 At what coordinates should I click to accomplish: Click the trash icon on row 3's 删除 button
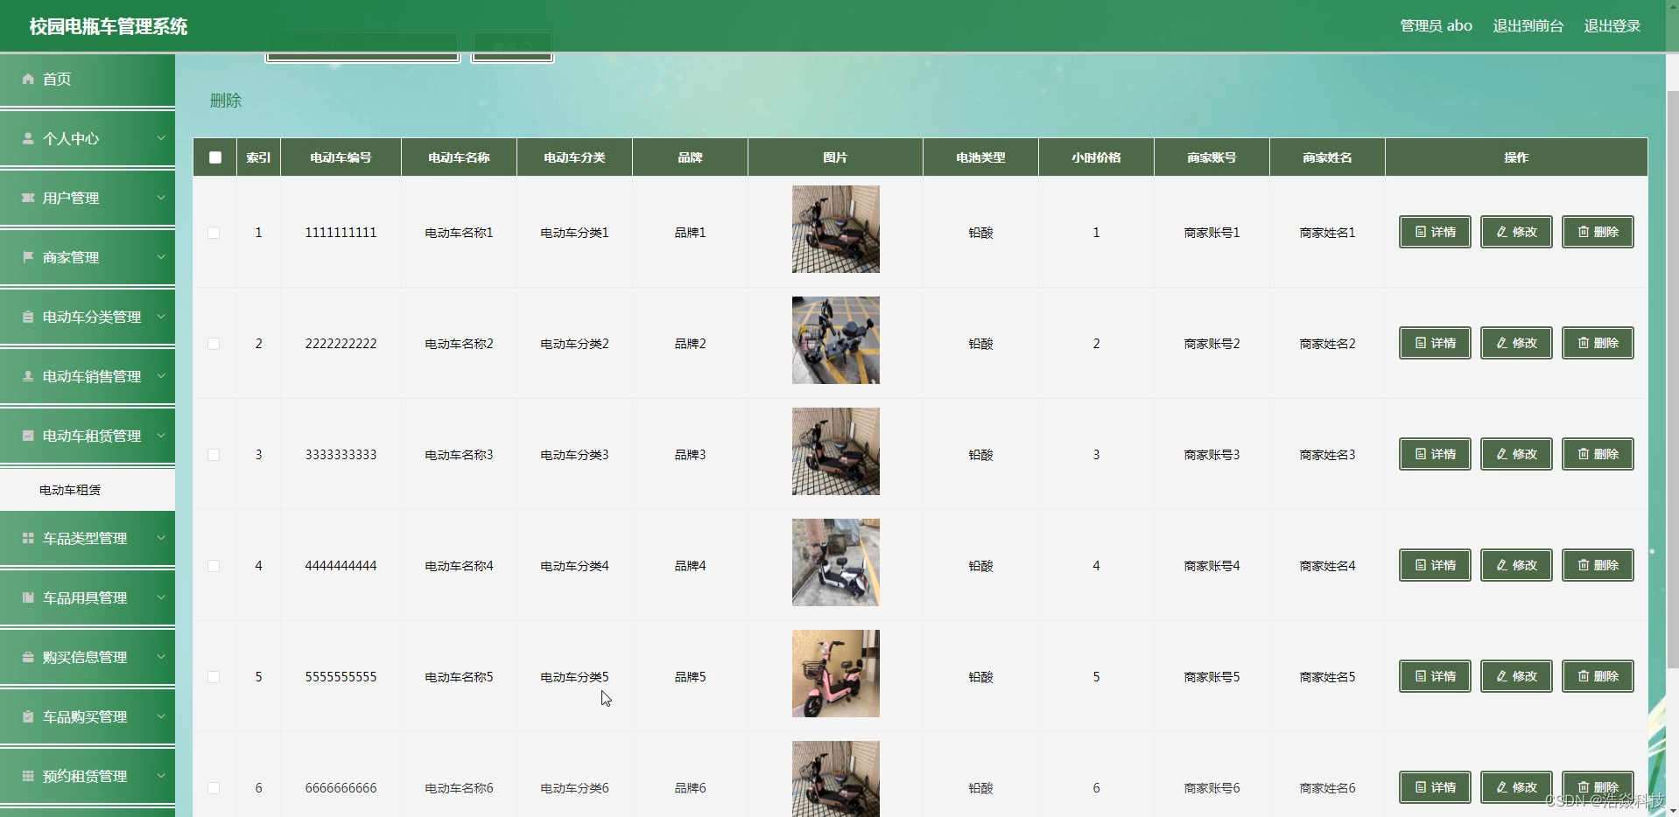1584,453
